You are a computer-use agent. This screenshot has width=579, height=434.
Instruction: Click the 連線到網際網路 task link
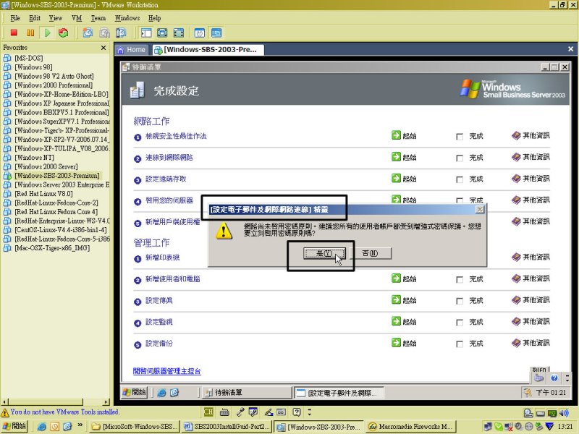169,158
